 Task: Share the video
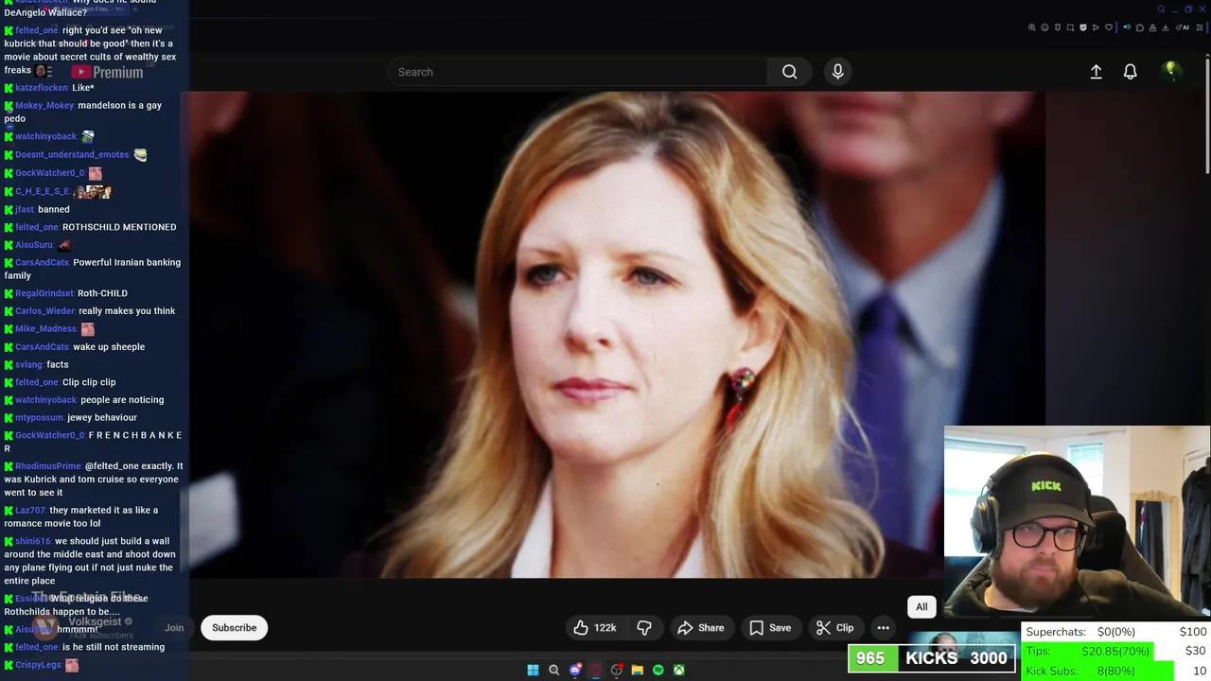pyautogui.click(x=701, y=628)
